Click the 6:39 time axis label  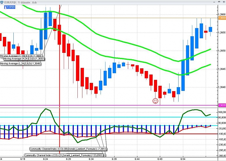(x=114, y=159)
